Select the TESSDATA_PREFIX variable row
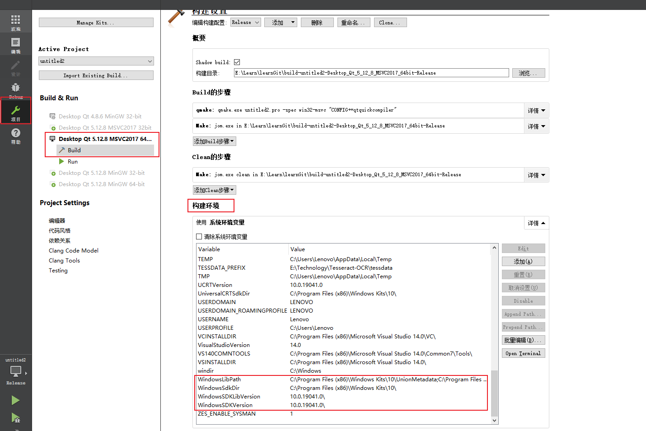This screenshot has height=431, width=646. pos(343,268)
